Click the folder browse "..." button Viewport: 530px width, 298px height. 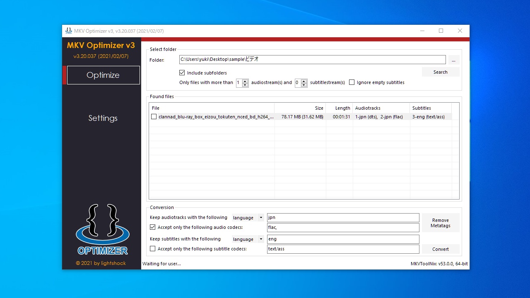pyautogui.click(x=454, y=60)
